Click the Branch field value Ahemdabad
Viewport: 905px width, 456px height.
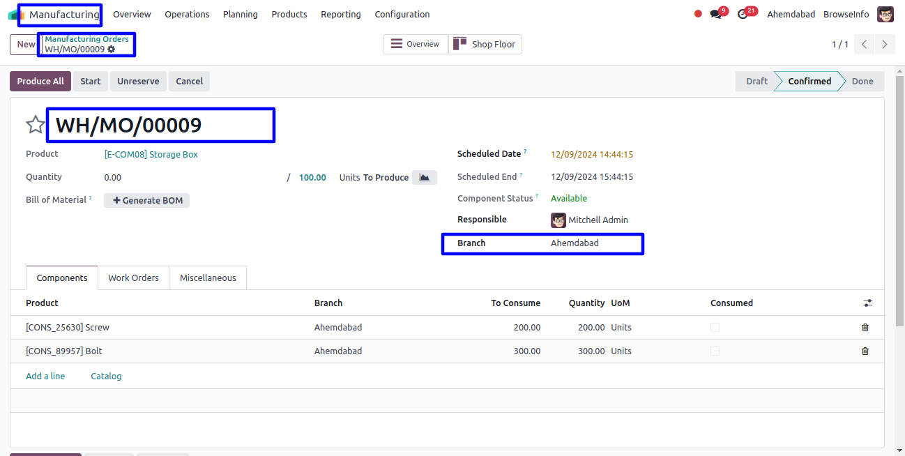coord(575,243)
